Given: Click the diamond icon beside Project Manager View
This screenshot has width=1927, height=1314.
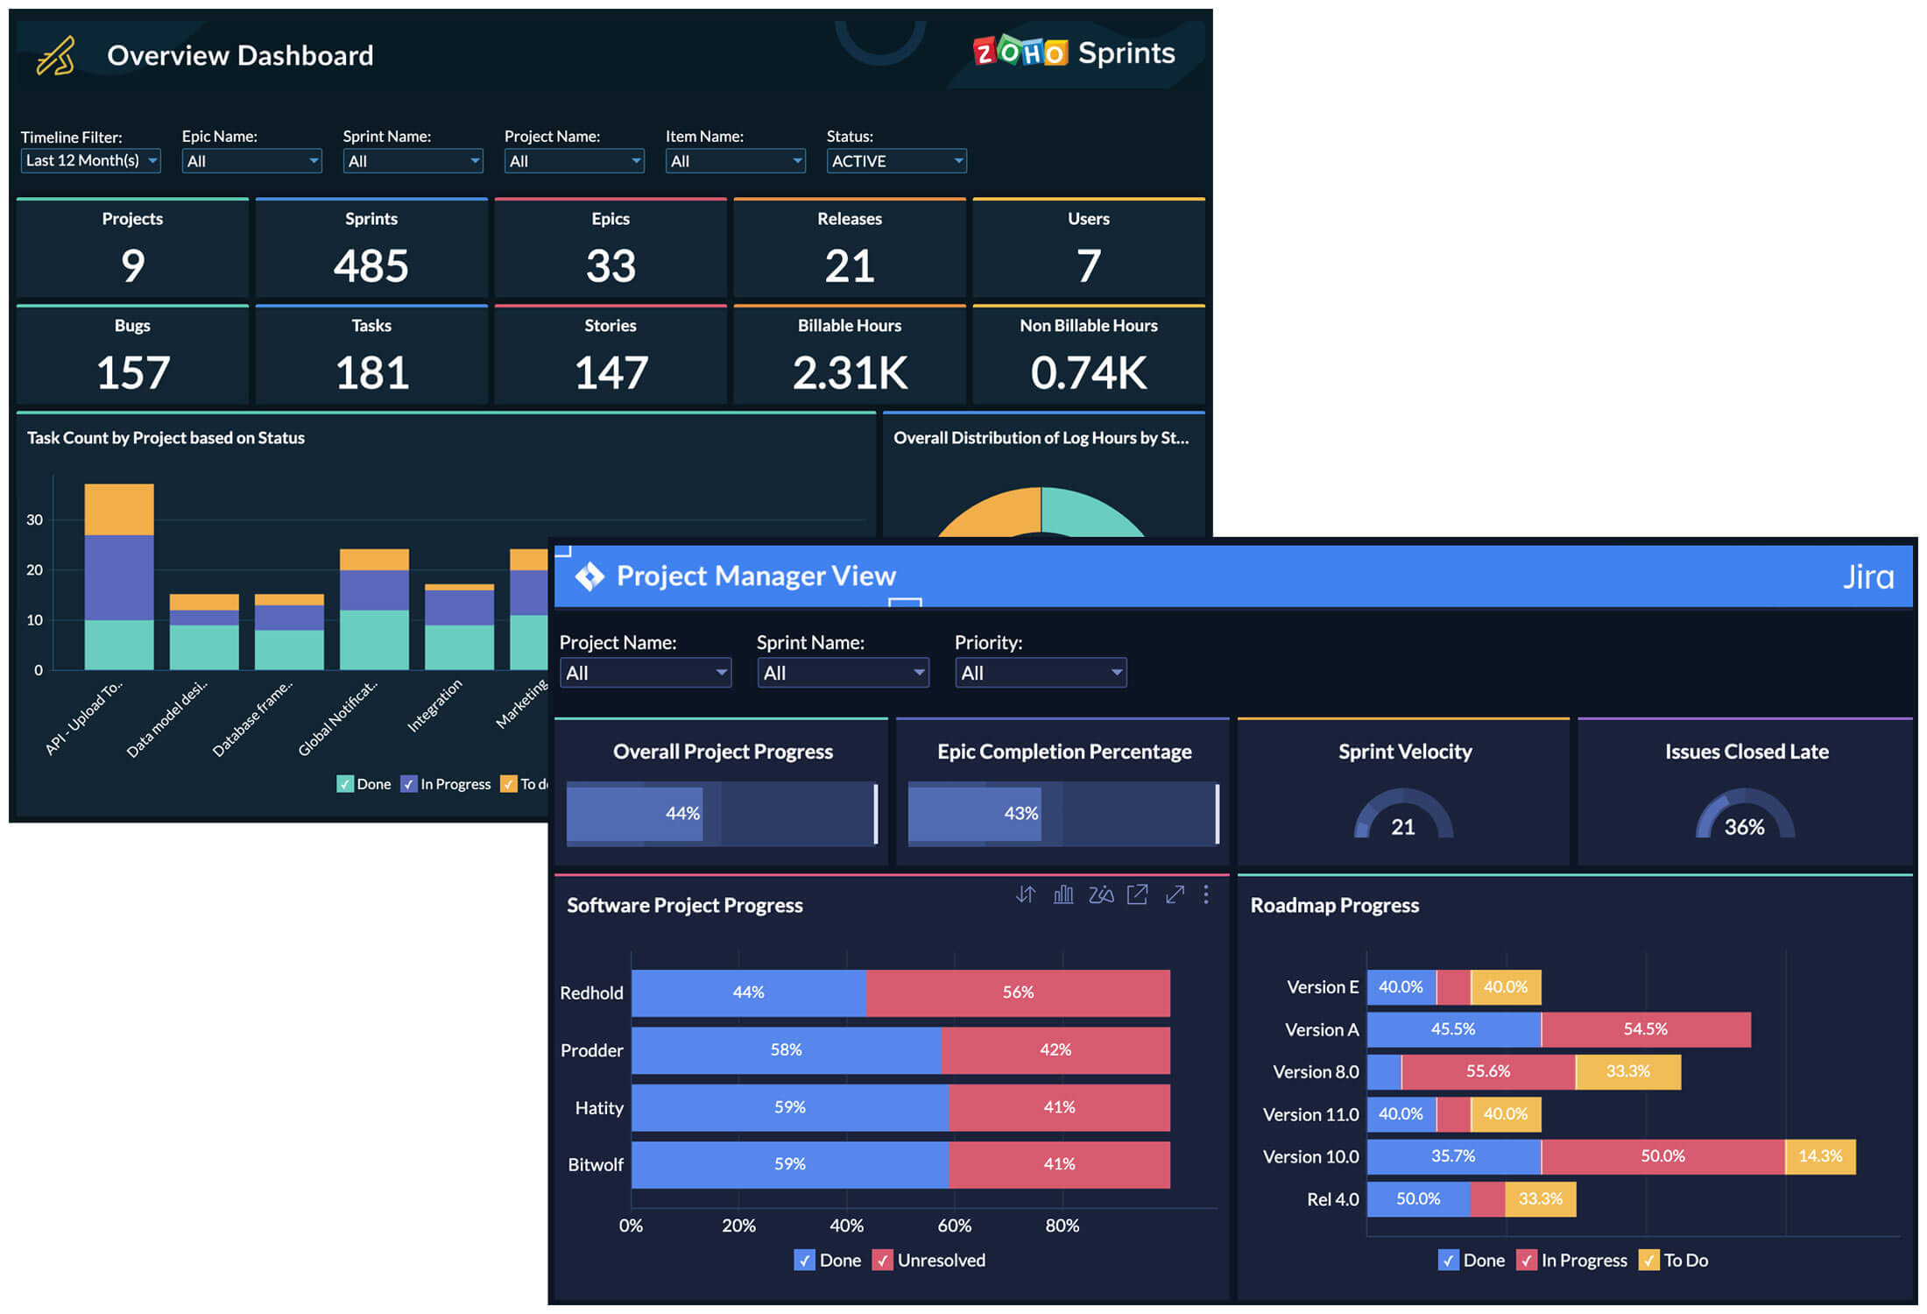Looking at the screenshot, I should click(589, 576).
